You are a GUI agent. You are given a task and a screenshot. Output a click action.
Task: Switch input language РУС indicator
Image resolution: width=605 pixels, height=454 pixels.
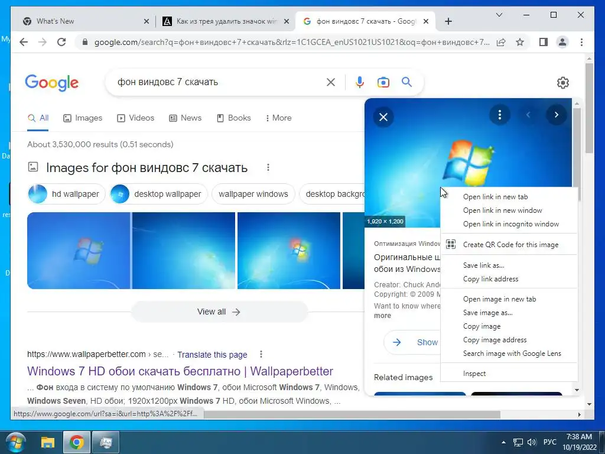pyautogui.click(x=549, y=442)
